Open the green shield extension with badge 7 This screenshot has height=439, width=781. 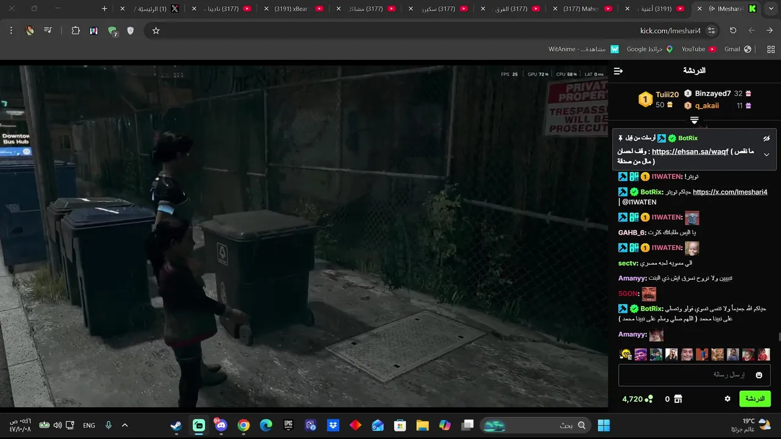112,31
